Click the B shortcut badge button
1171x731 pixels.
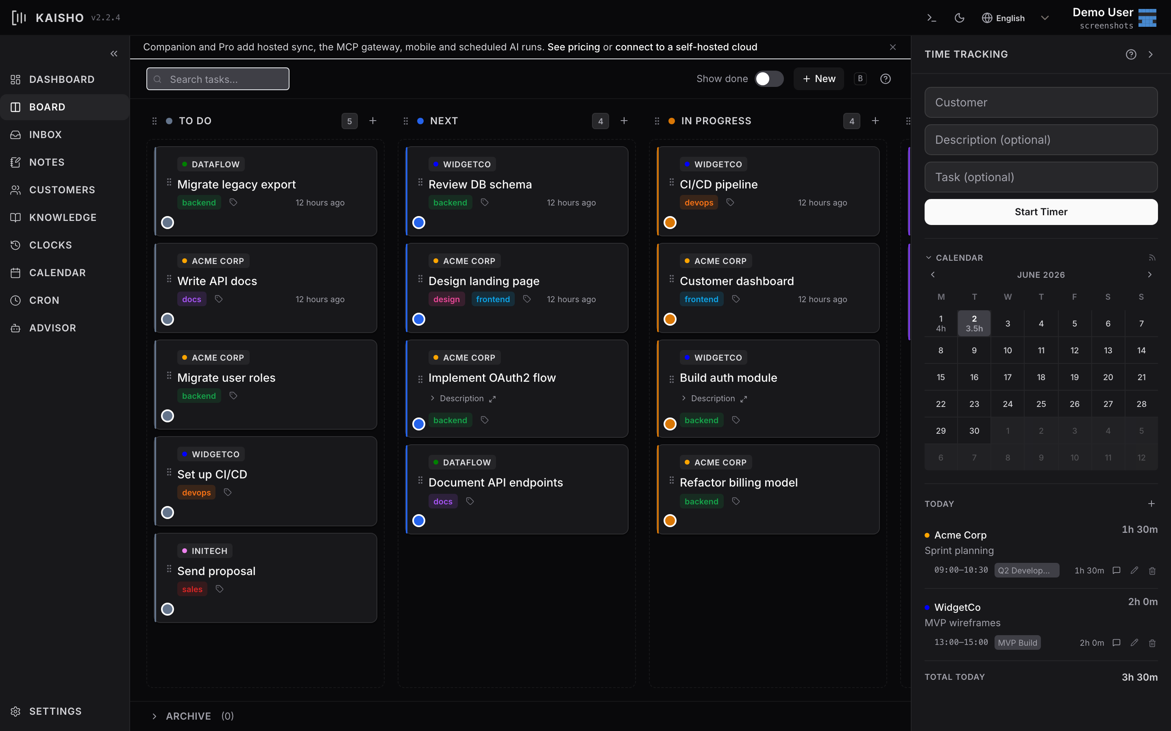pos(860,79)
